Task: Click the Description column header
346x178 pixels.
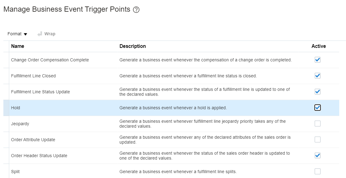Action: coord(133,46)
